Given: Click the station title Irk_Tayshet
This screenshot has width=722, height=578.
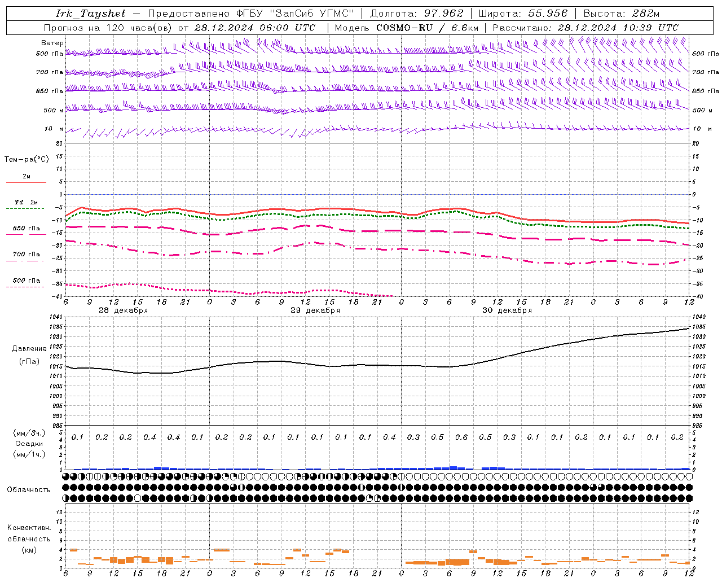Looking at the screenshot, I should (x=91, y=14).
